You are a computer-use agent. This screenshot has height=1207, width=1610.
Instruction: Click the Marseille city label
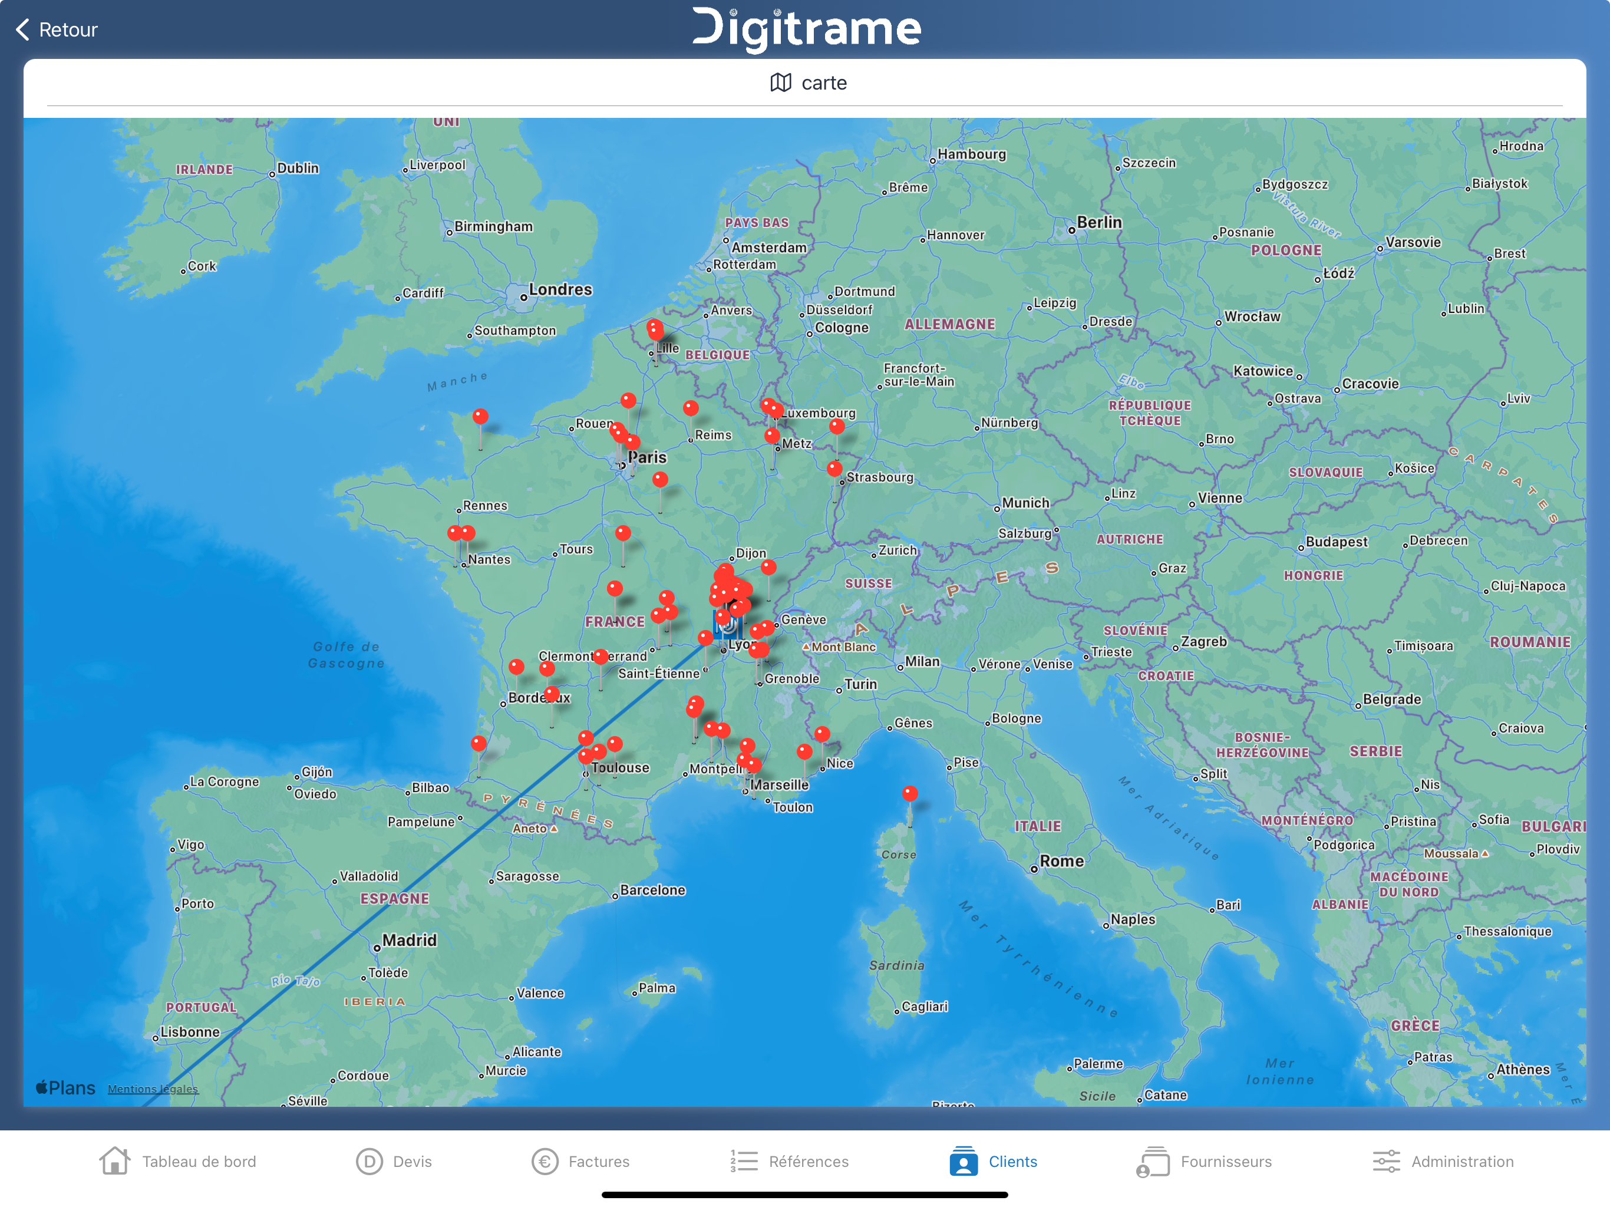(x=780, y=785)
